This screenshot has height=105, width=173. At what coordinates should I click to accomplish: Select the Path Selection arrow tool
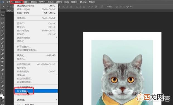(2, 78)
